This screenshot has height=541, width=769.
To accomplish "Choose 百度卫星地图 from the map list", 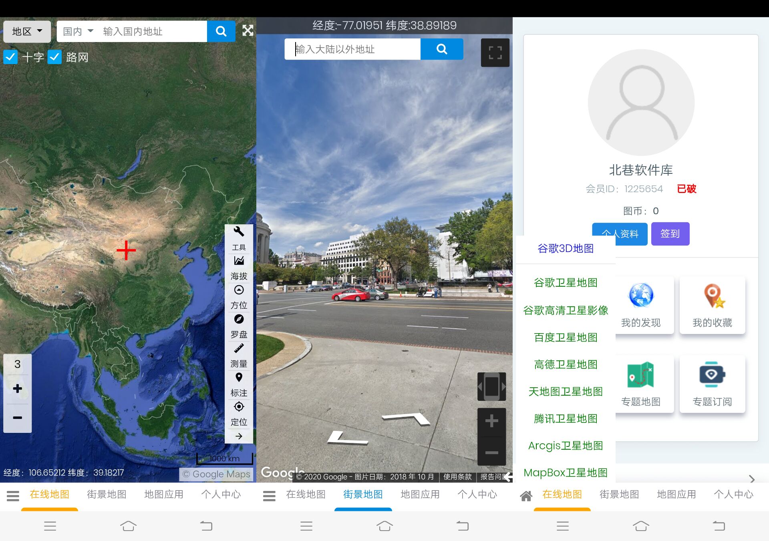I will coord(565,338).
